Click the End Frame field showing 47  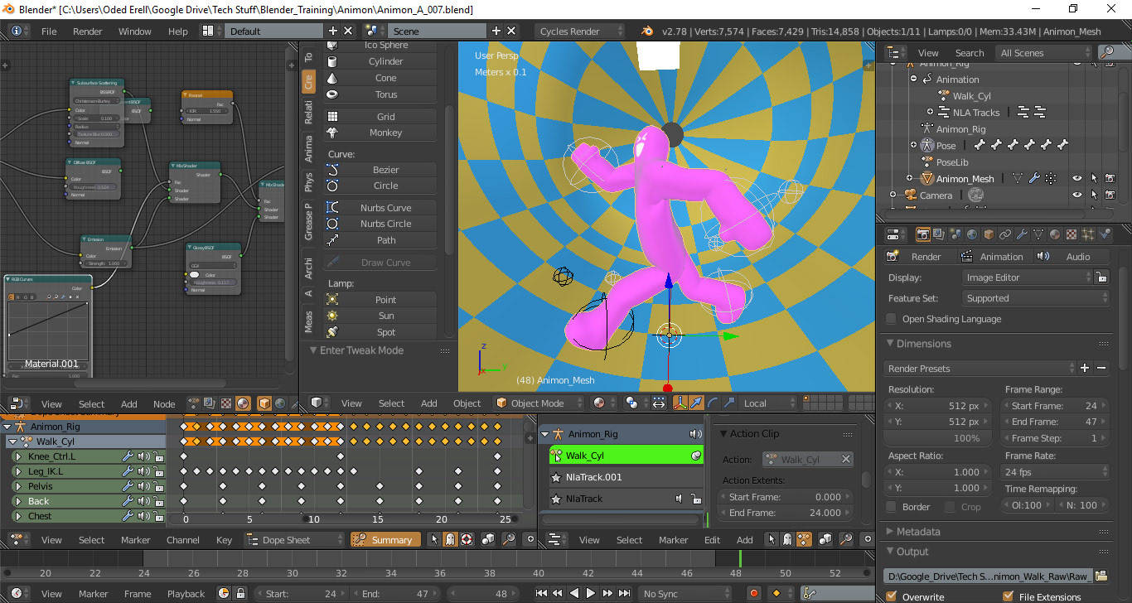1054,422
